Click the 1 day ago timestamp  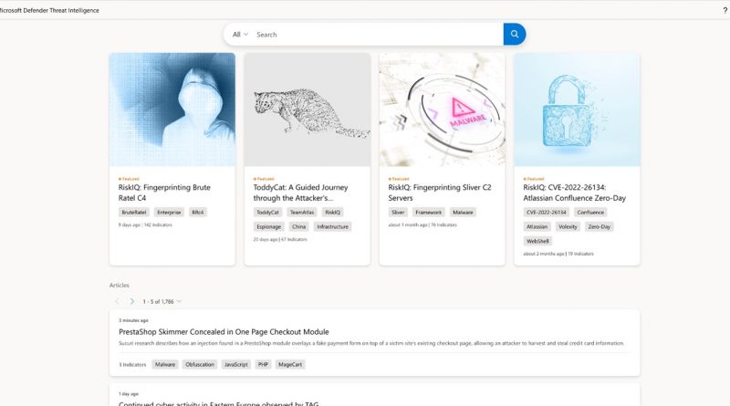(129, 394)
